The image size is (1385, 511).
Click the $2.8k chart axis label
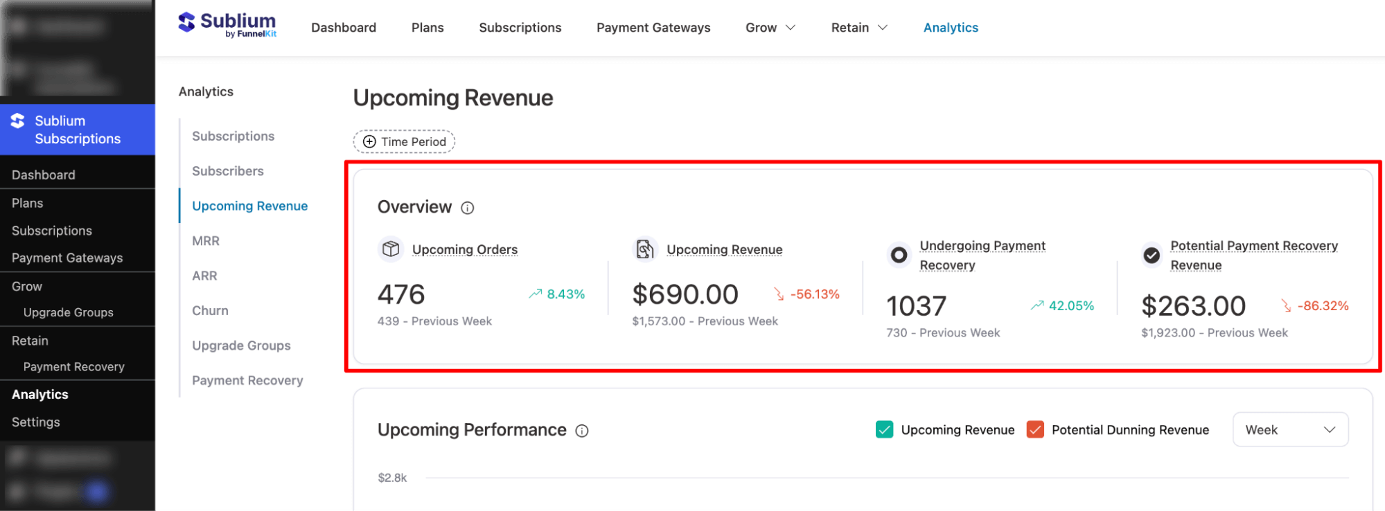point(392,478)
